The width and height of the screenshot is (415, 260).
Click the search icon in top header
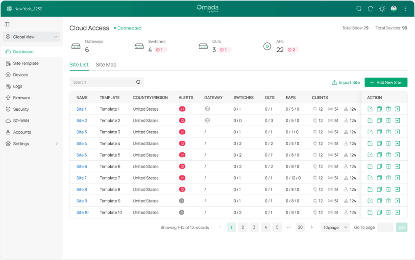[x=359, y=8]
